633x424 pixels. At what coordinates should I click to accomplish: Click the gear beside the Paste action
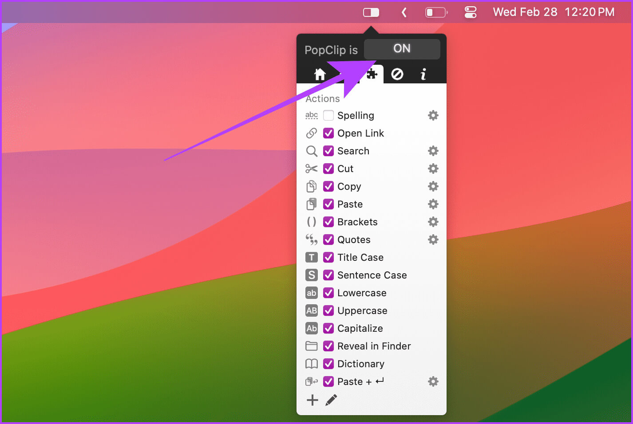pyautogui.click(x=433, y=204)
